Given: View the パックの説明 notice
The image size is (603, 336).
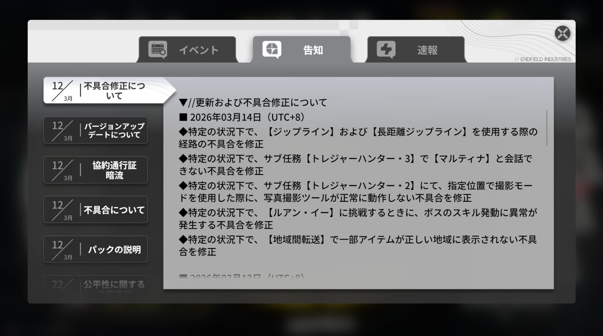Looking at the screenshot, I should 114,249.
